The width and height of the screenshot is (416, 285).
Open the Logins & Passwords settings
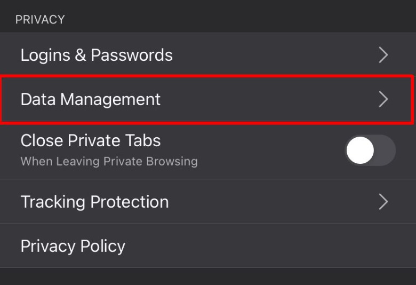click(207, 55)
